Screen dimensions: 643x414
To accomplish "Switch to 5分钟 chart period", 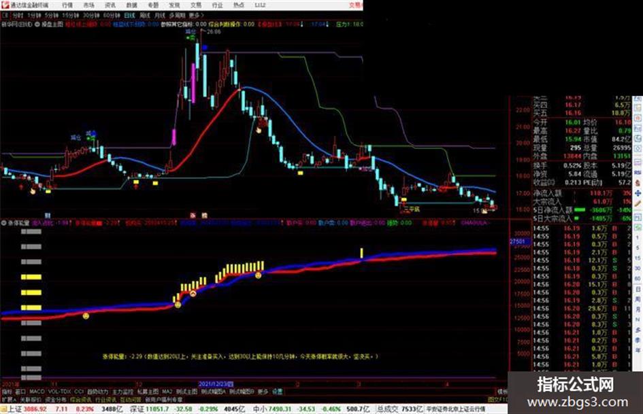I will 51,15.
